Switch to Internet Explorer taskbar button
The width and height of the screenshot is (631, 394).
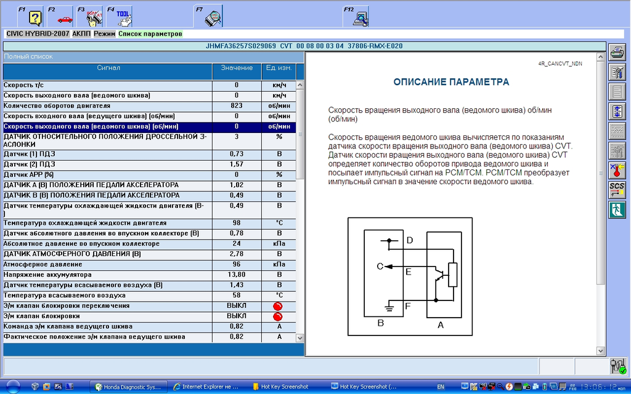[206, 387]
